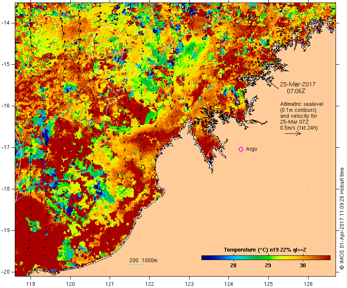Click the '121' longitude axis label
347x288 pixels.
[110, 284]
